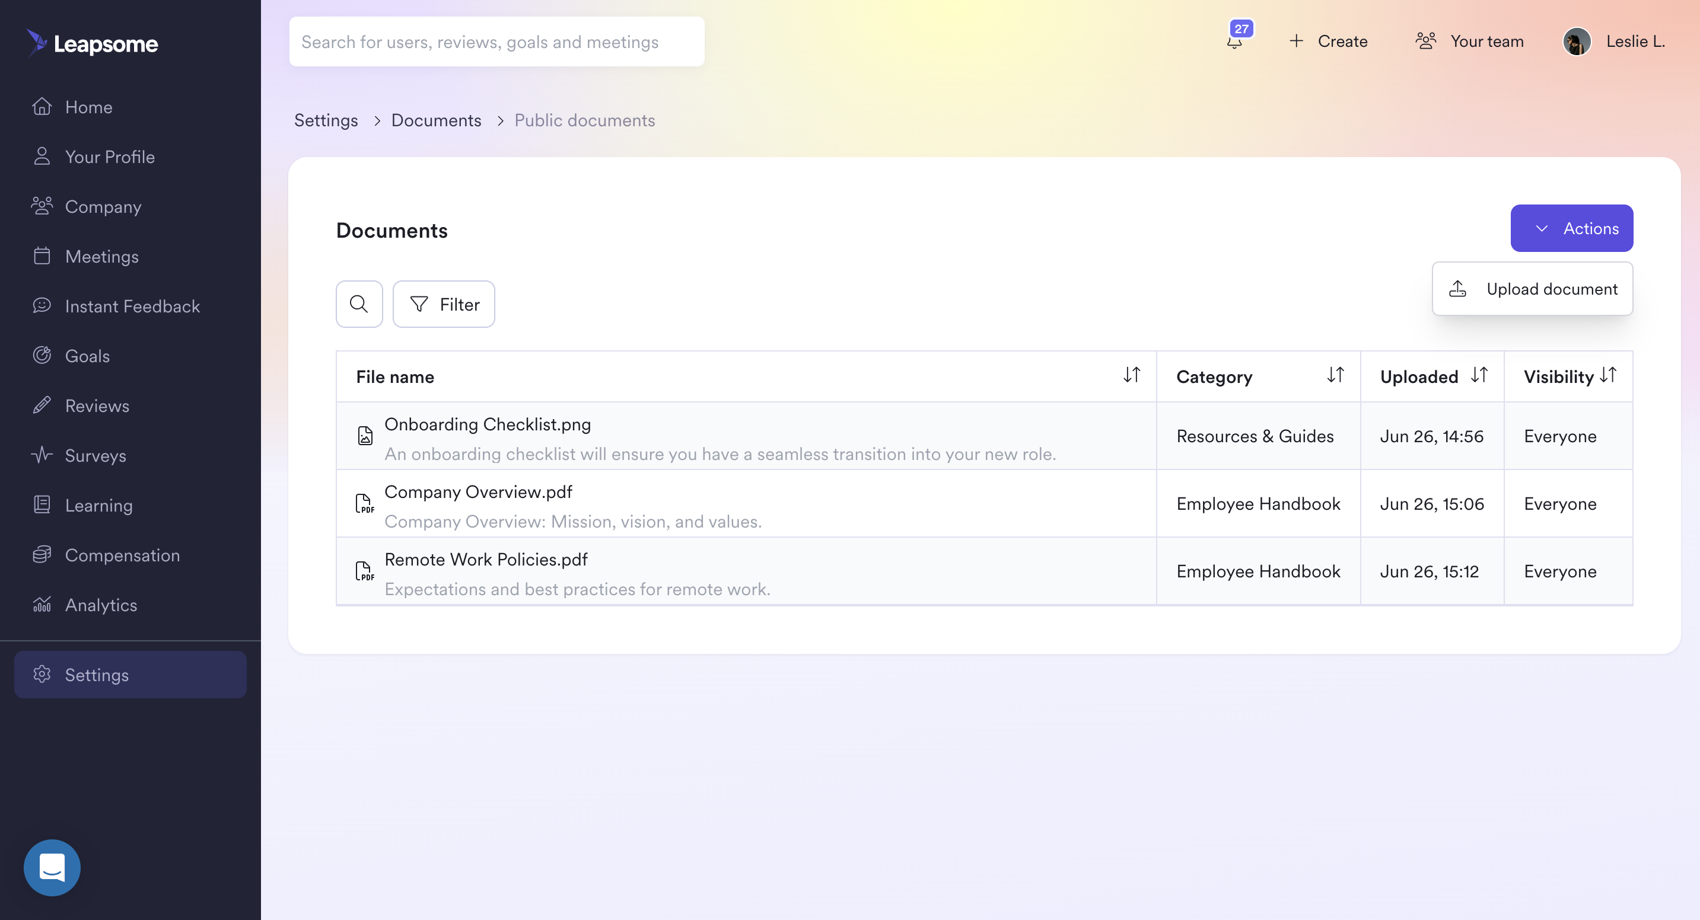Open Remote Work Policies.pdf
Image resolution: width=1700 pixels, height=920 pixels.
(486, 559)
